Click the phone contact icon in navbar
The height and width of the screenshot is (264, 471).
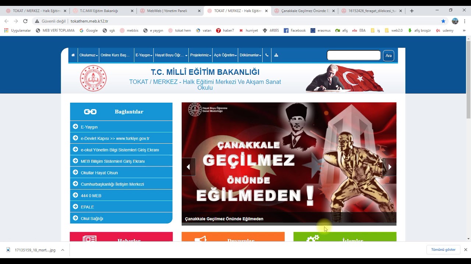pyautogui.click(x=267, y=55)
